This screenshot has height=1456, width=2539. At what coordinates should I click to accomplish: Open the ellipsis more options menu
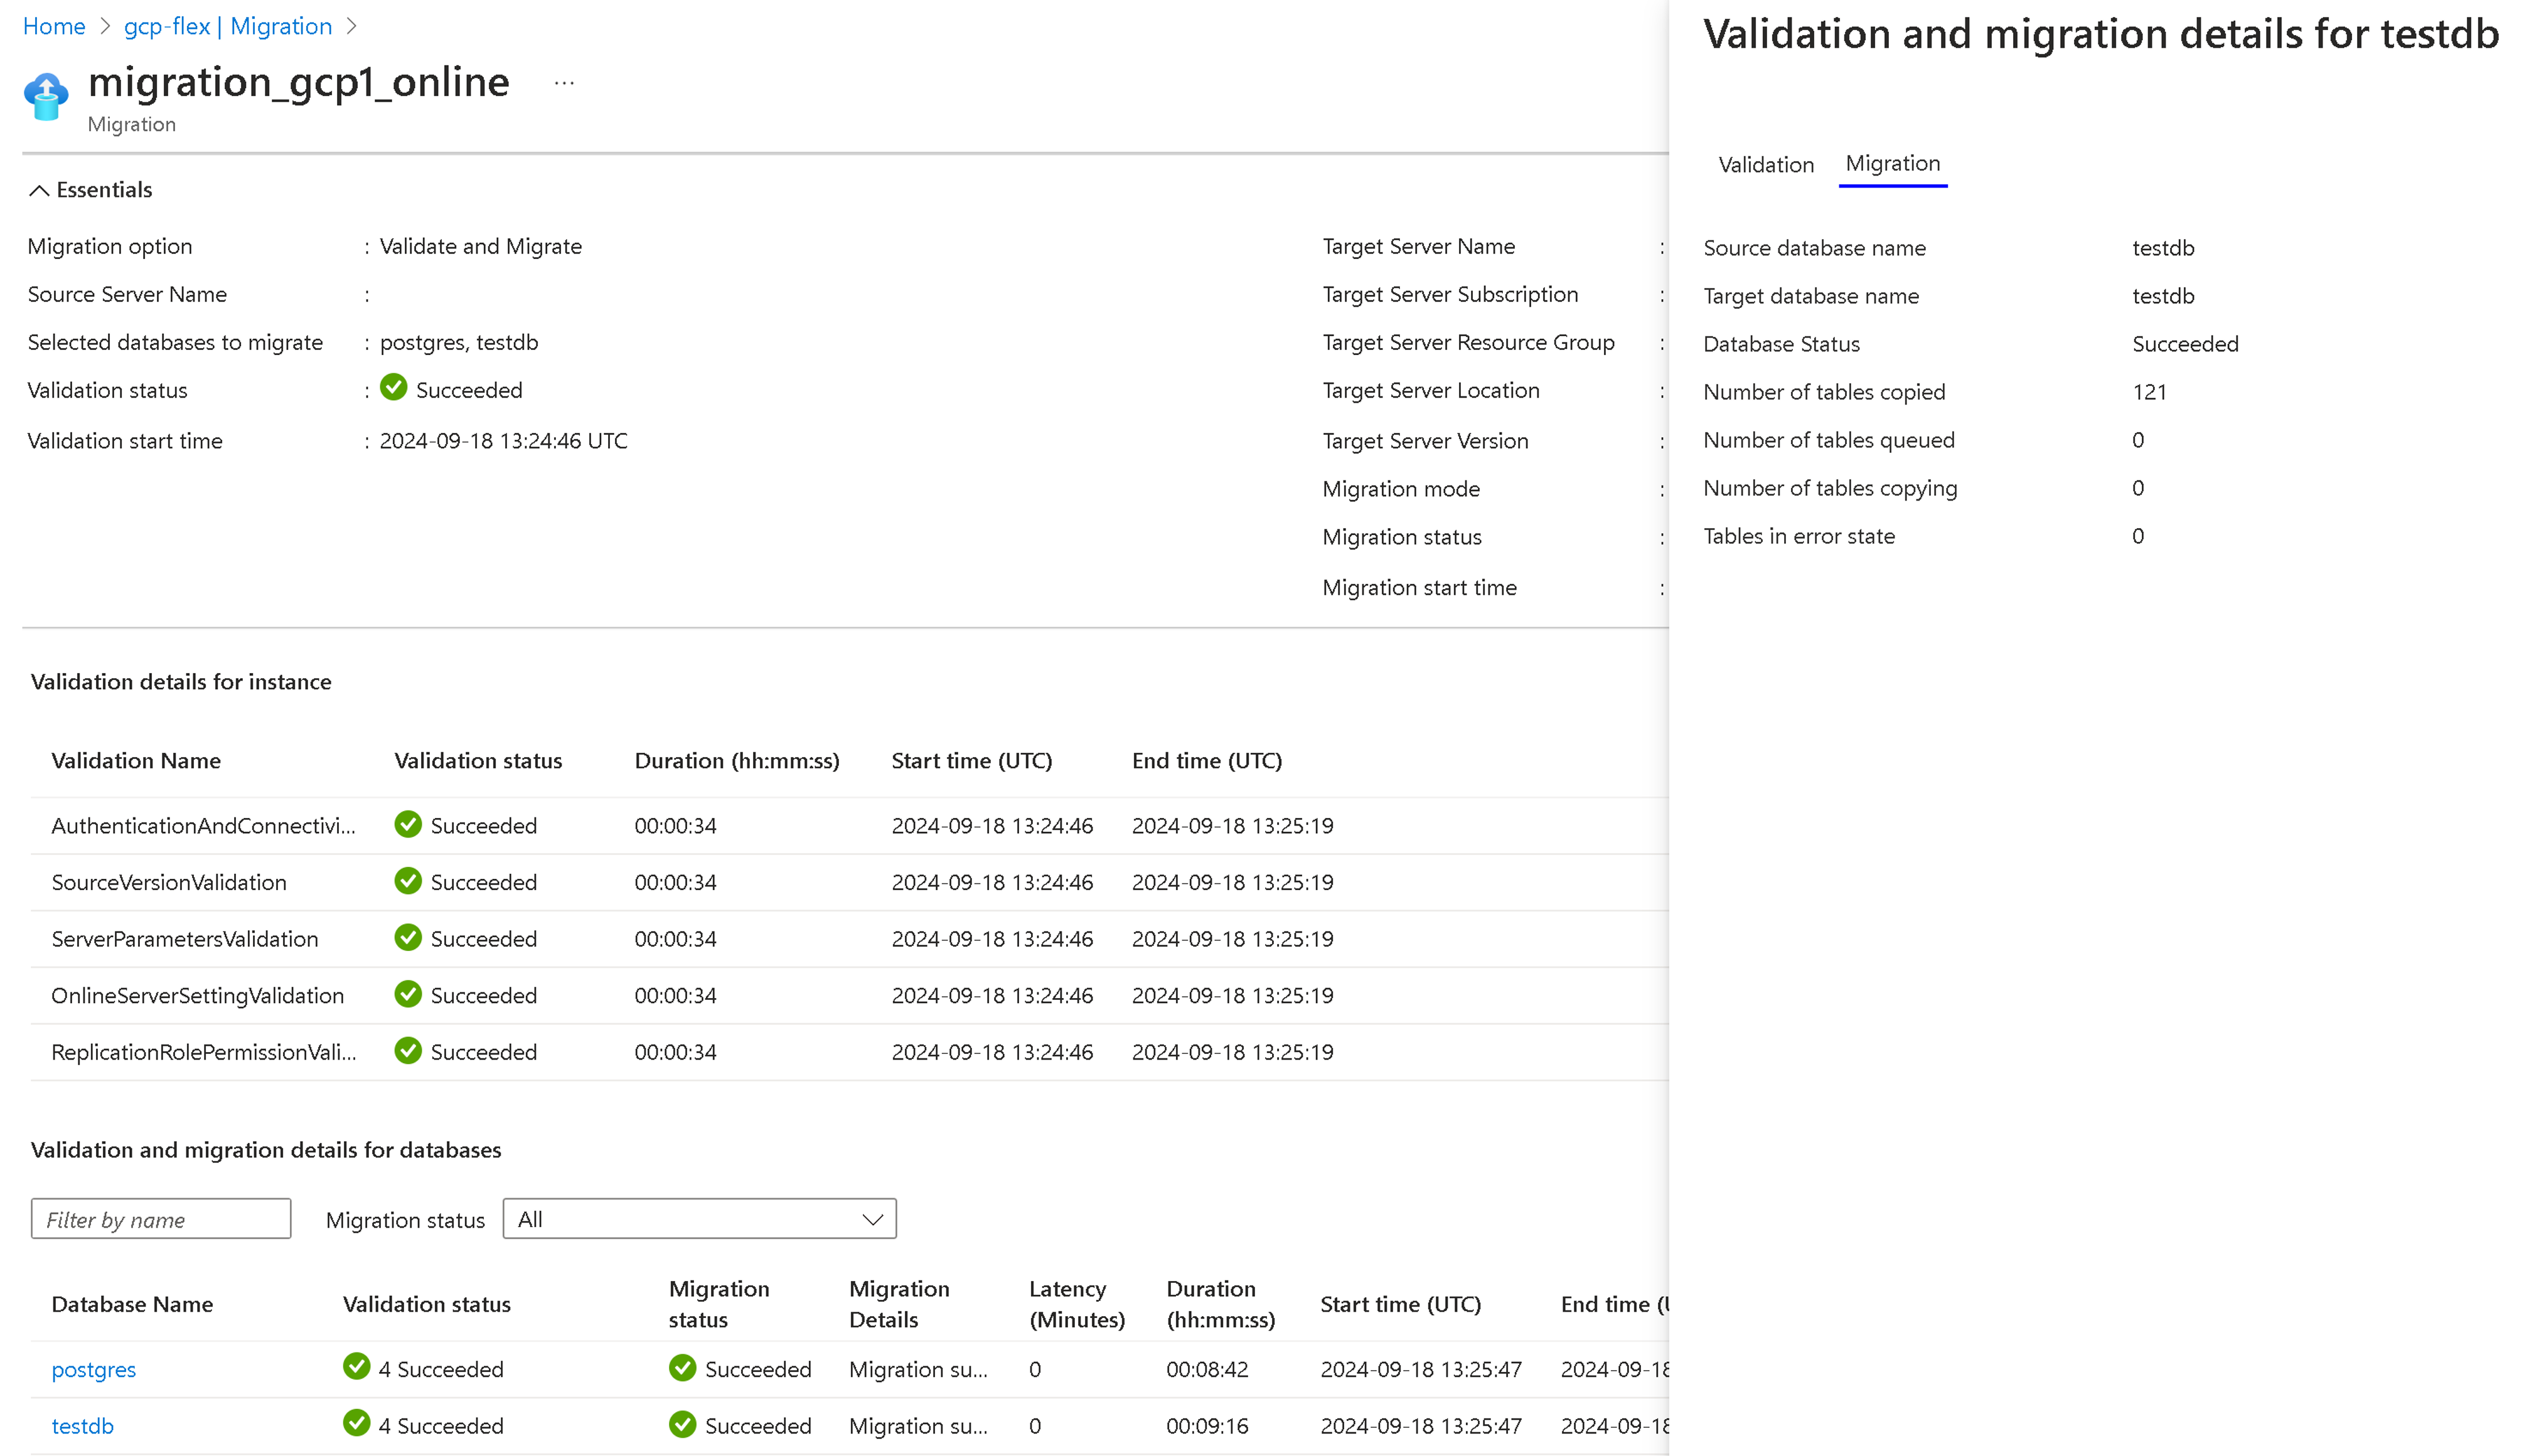564,84
